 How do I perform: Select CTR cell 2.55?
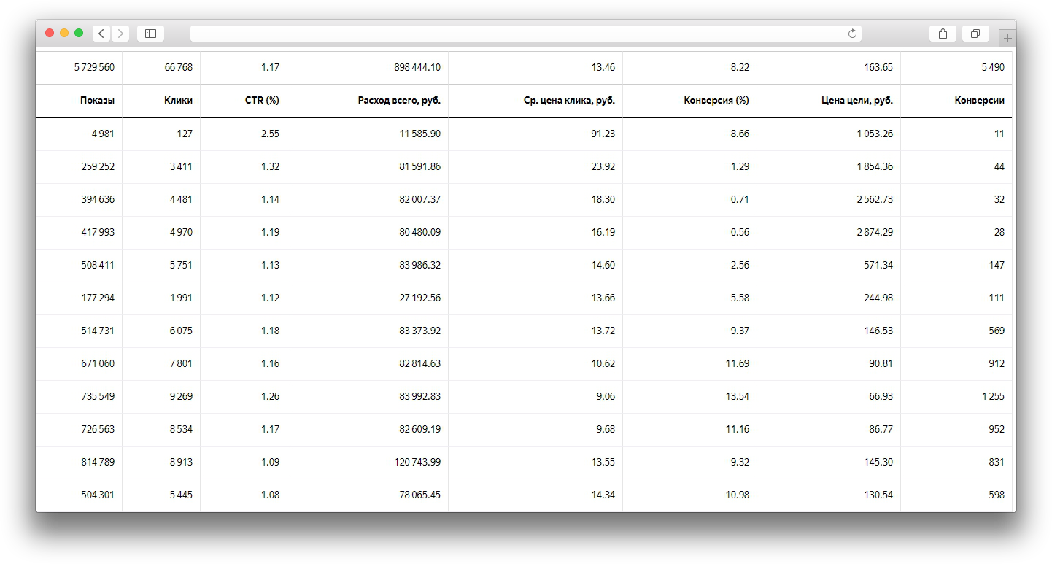271,134
